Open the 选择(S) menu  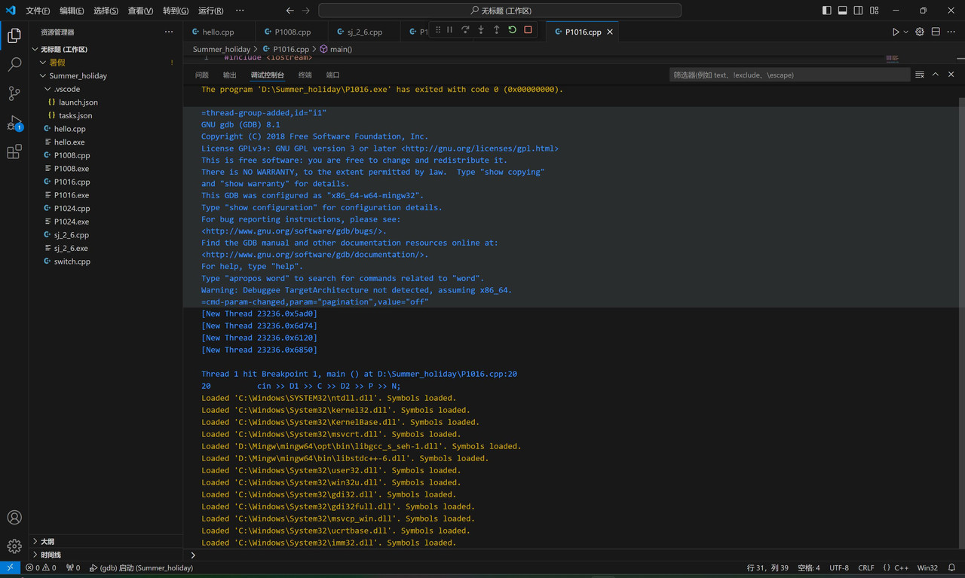pos(106,11)
